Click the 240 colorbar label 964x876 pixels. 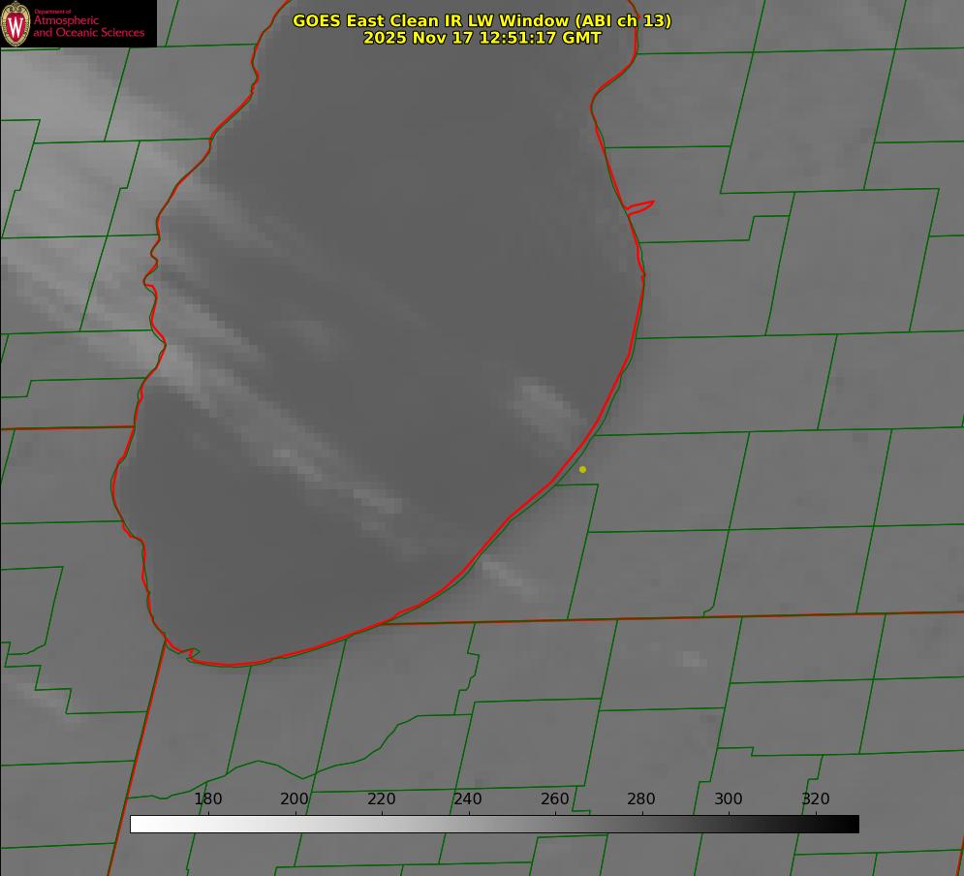click(468, 798)
